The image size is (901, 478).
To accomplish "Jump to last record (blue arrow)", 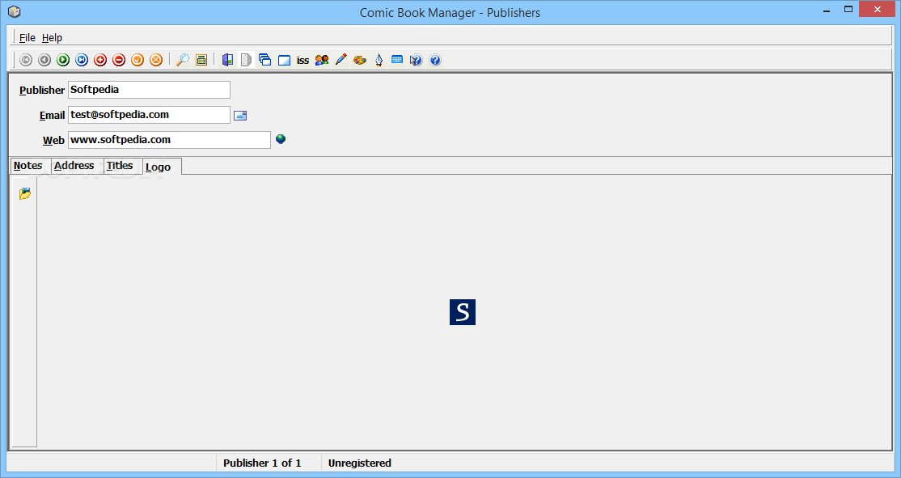I will click(x=82, y=60).
